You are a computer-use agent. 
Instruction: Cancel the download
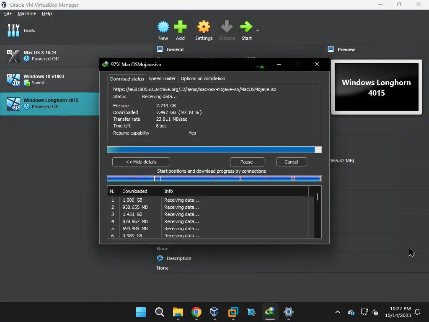point(292,162)
